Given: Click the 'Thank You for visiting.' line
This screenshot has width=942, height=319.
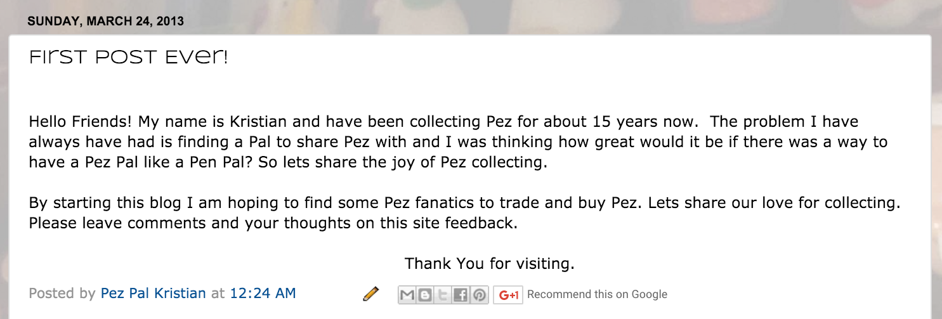Looking at the screenshot, I should click(489, 263).
